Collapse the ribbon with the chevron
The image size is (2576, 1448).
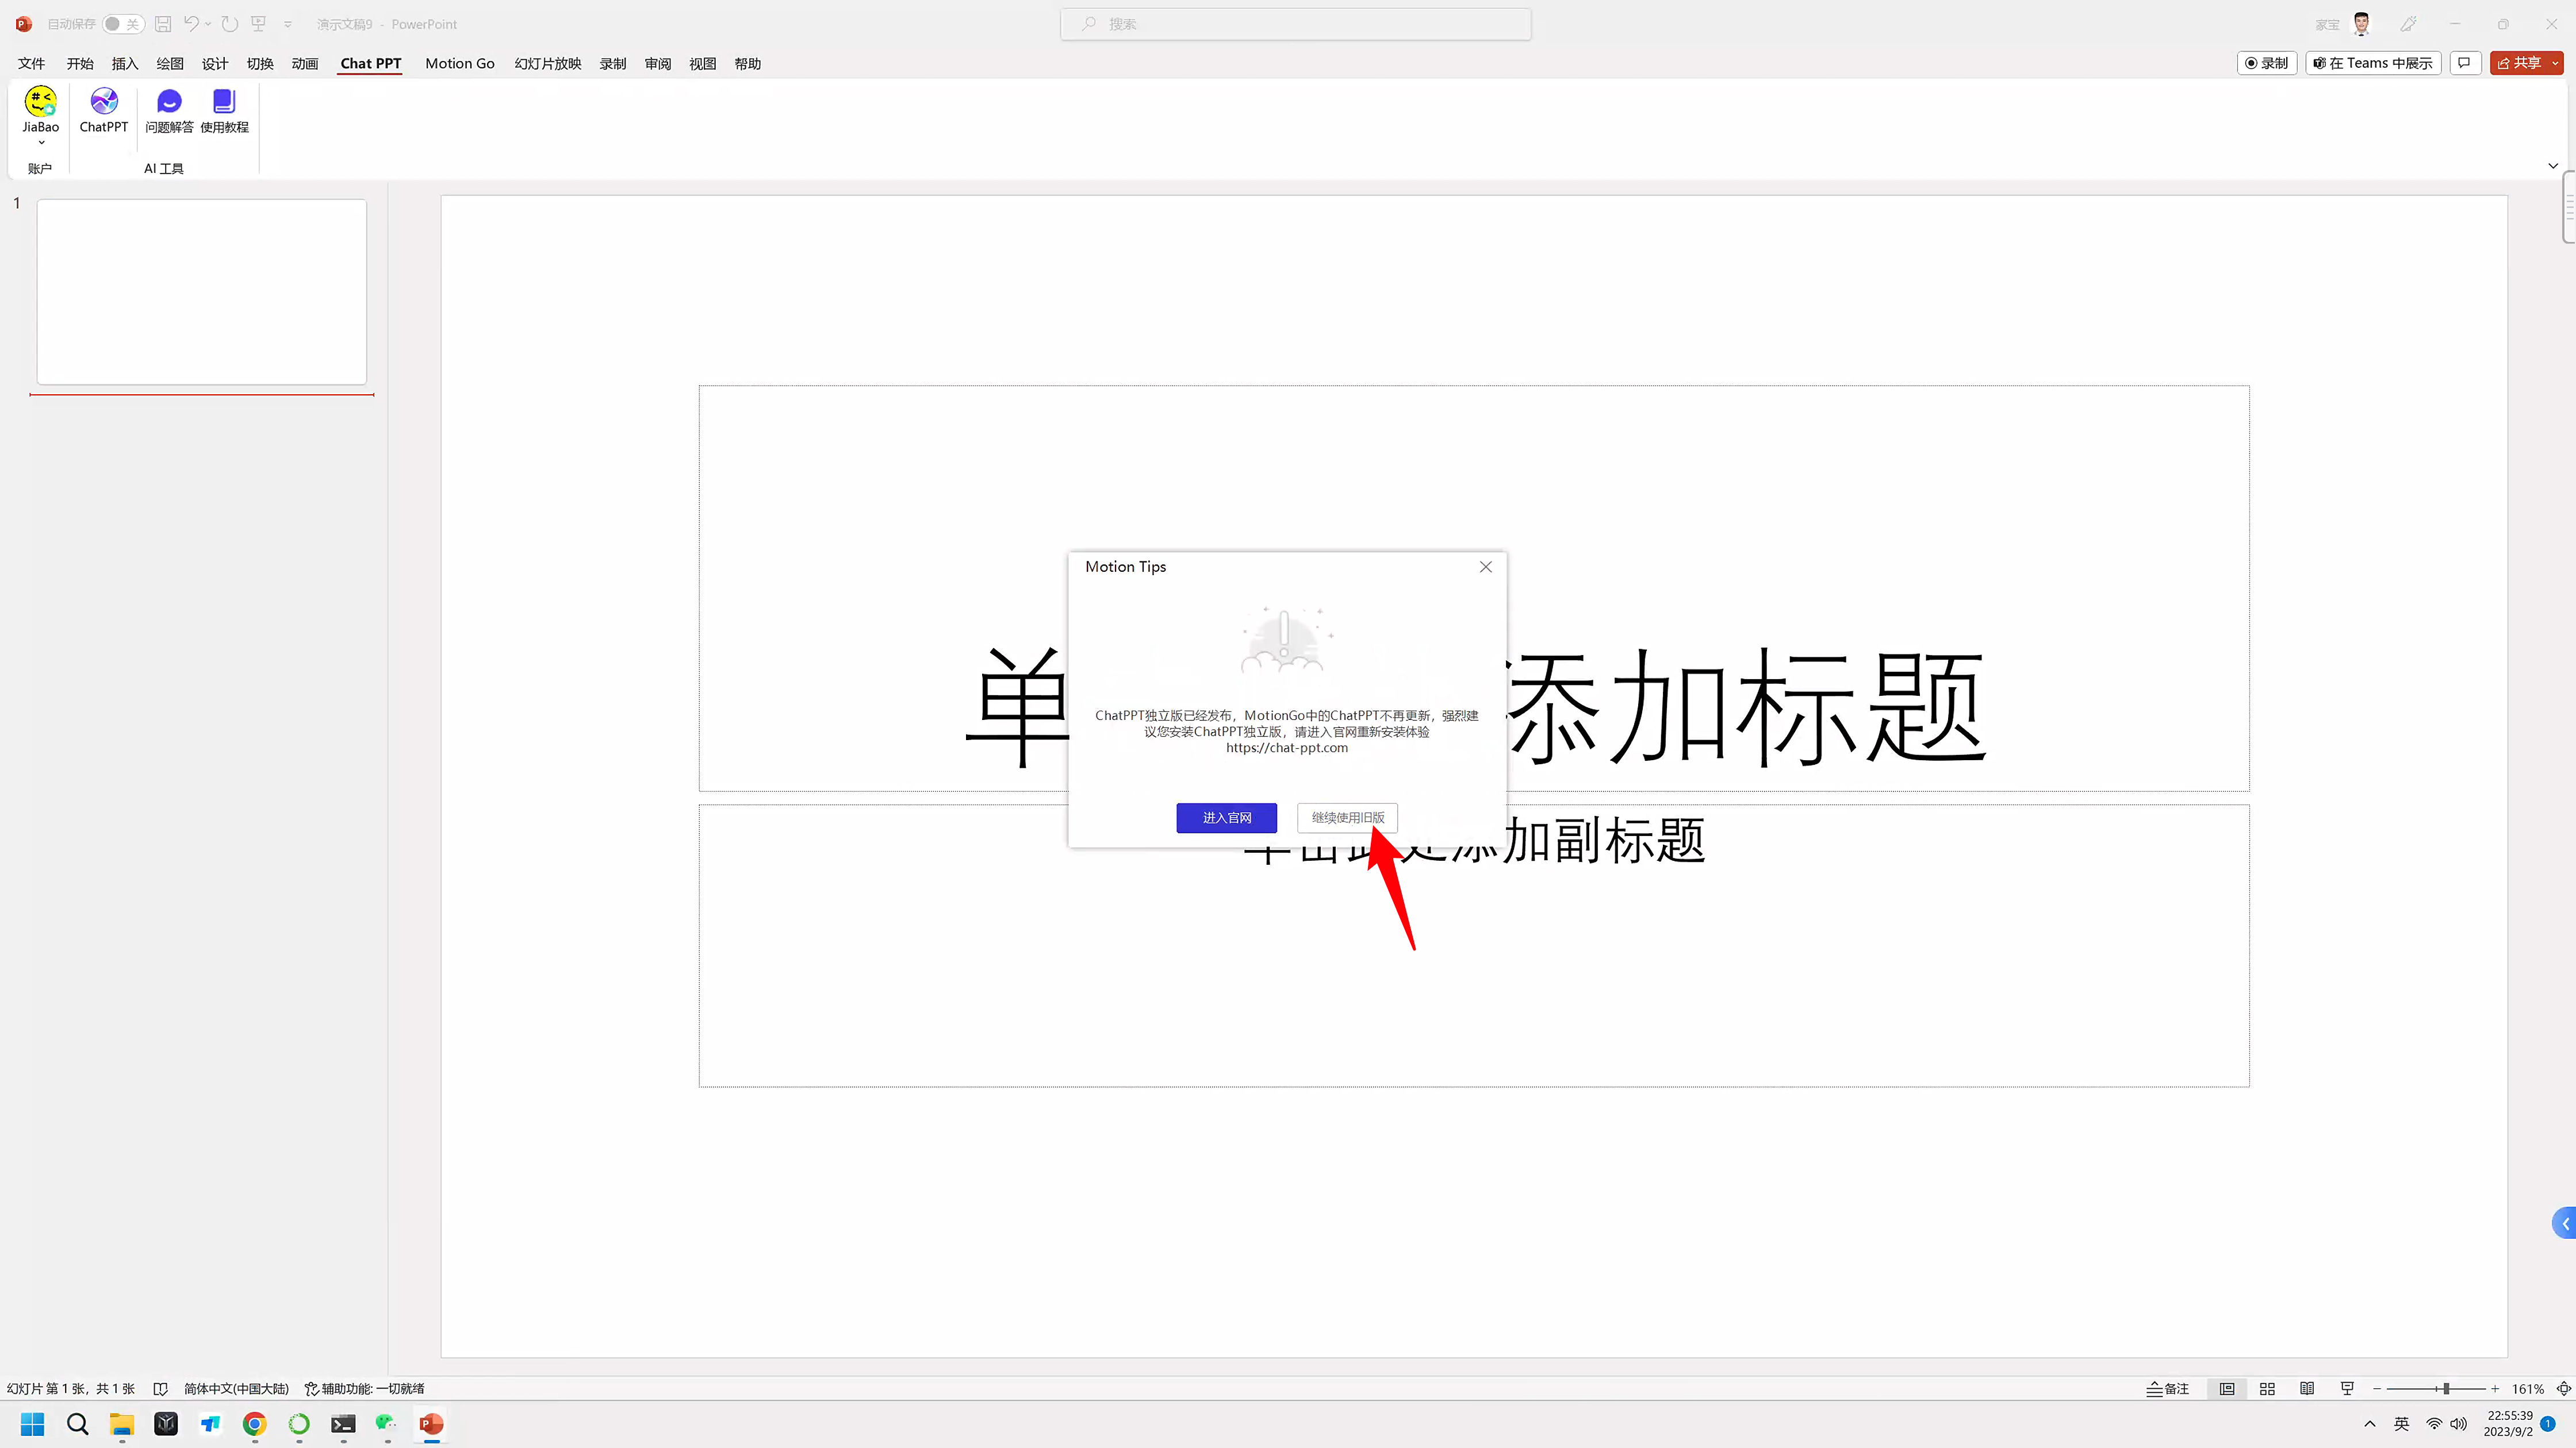(x=2553, y=166)
